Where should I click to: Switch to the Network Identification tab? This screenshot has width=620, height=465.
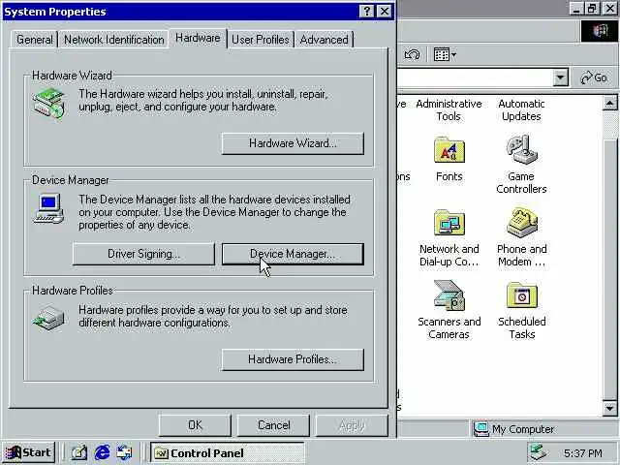point(114,40)
